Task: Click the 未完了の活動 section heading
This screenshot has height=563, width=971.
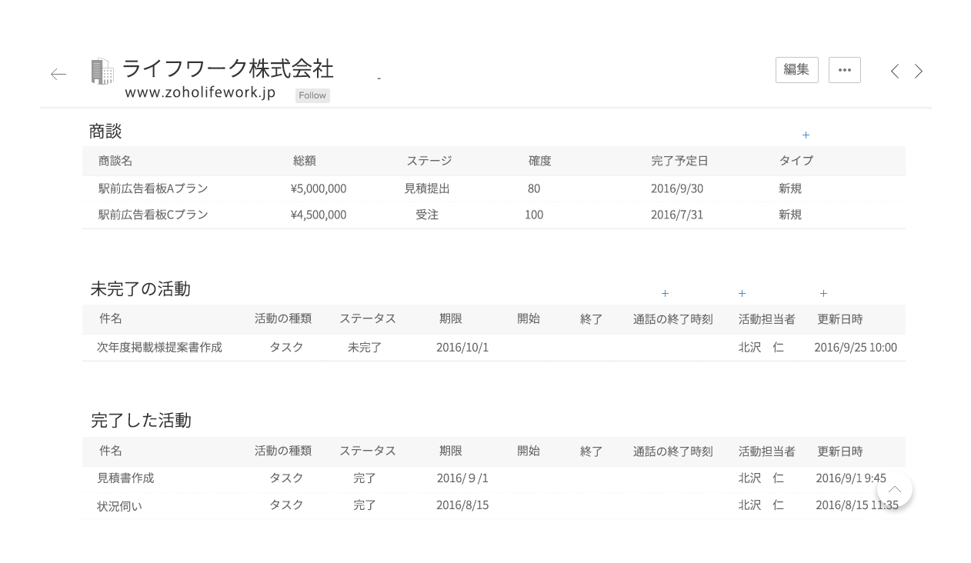Action: [140, 289]
